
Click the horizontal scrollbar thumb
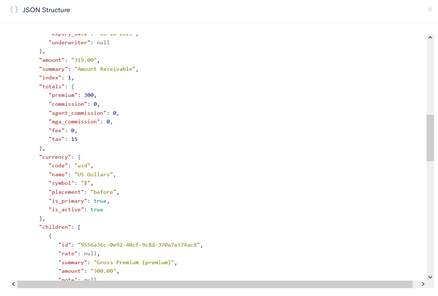pyautogui.click(x=214, y=284)
